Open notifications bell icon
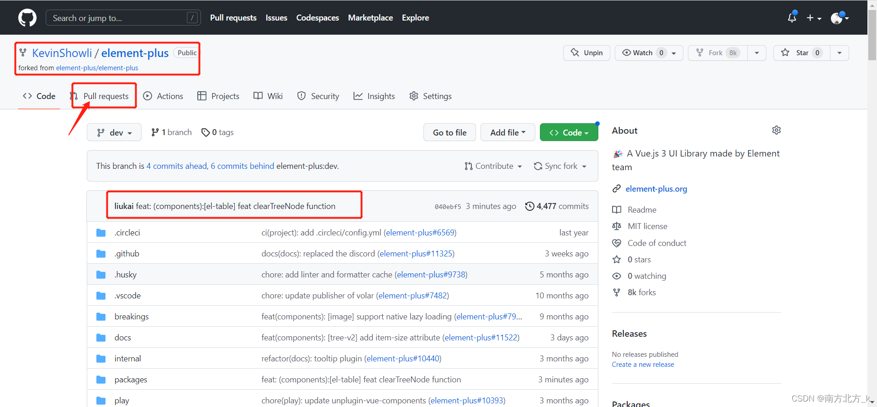Image resolution: width=877 pixels, height=407 pixels. click(792, 18)
